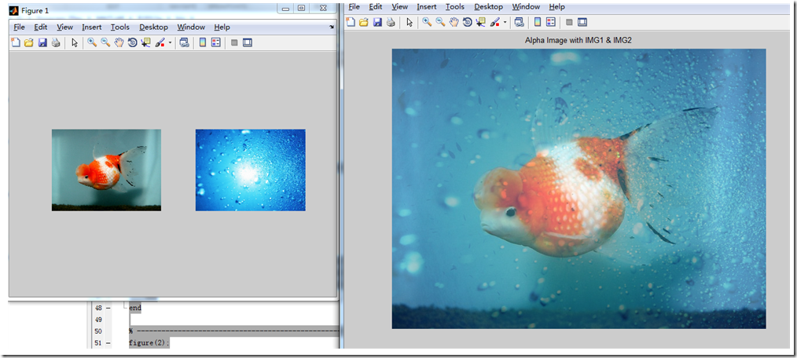Open File menu in Figure 1 window

point(20,27)
